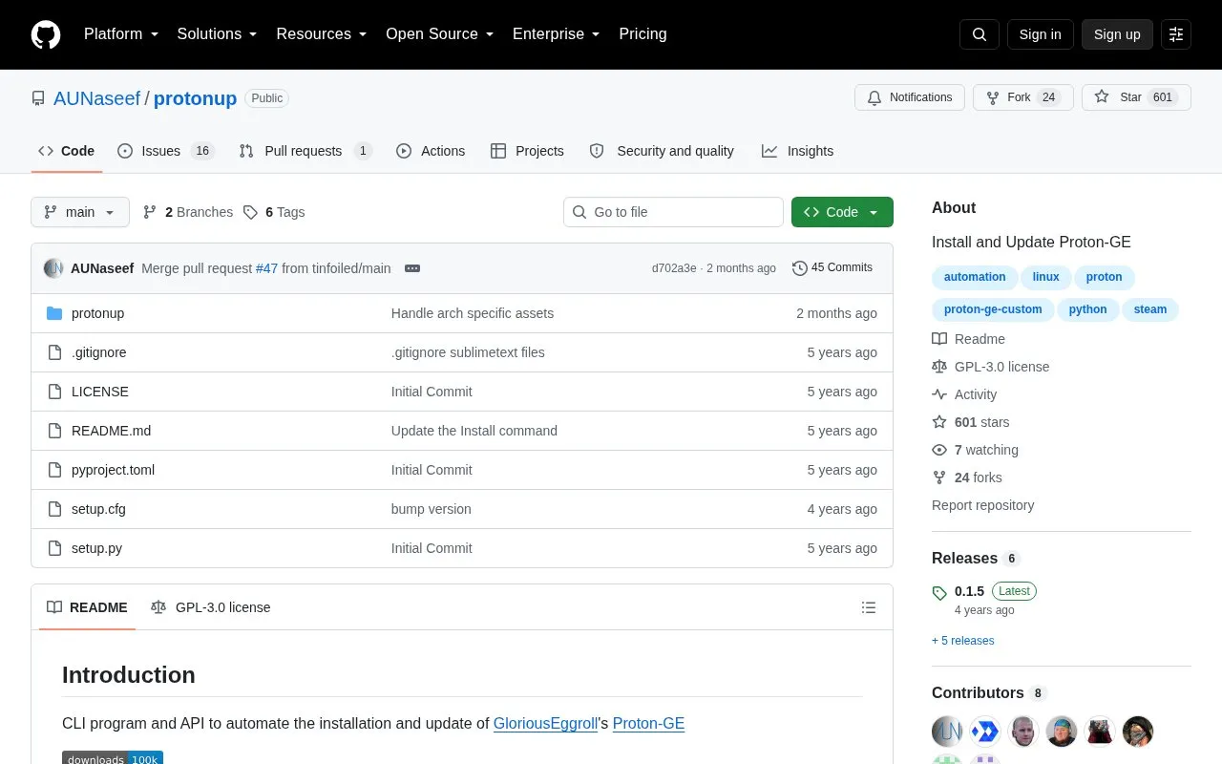1222x764 pixels.
Task: Open the 0.1.5 release tag
Action: tap(969, 591)
